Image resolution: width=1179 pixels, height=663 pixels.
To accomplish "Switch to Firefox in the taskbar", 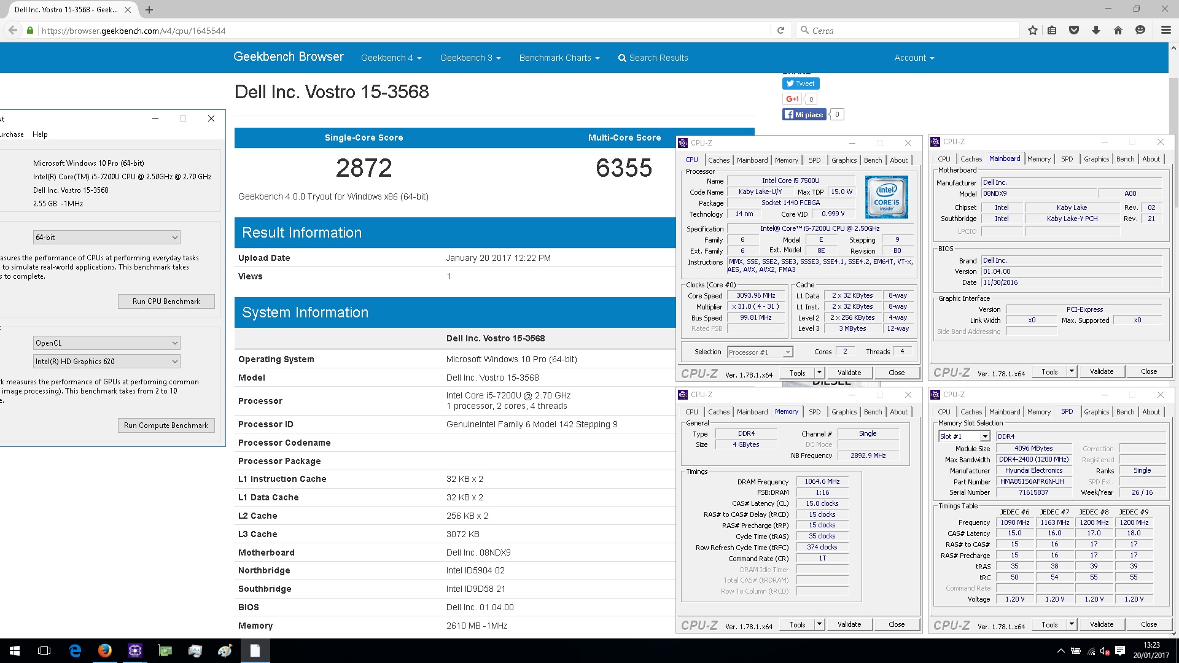I will click(105, 651).
